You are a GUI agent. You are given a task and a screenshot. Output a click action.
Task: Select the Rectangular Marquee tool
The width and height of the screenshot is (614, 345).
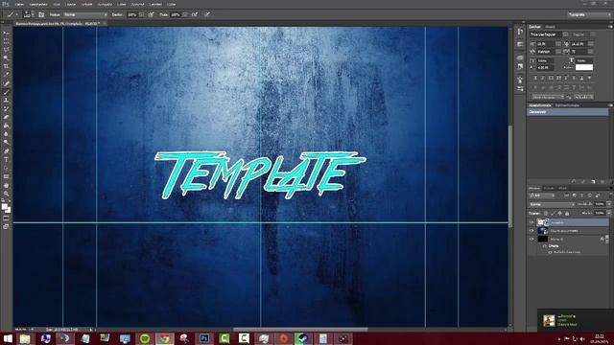coord(6,41)
